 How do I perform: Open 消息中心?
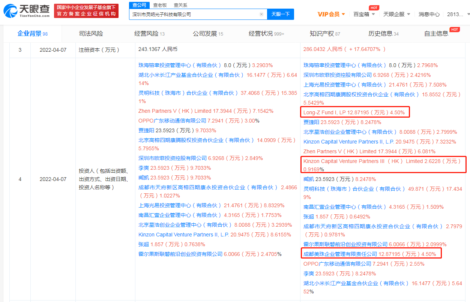(x=429, y=14)
